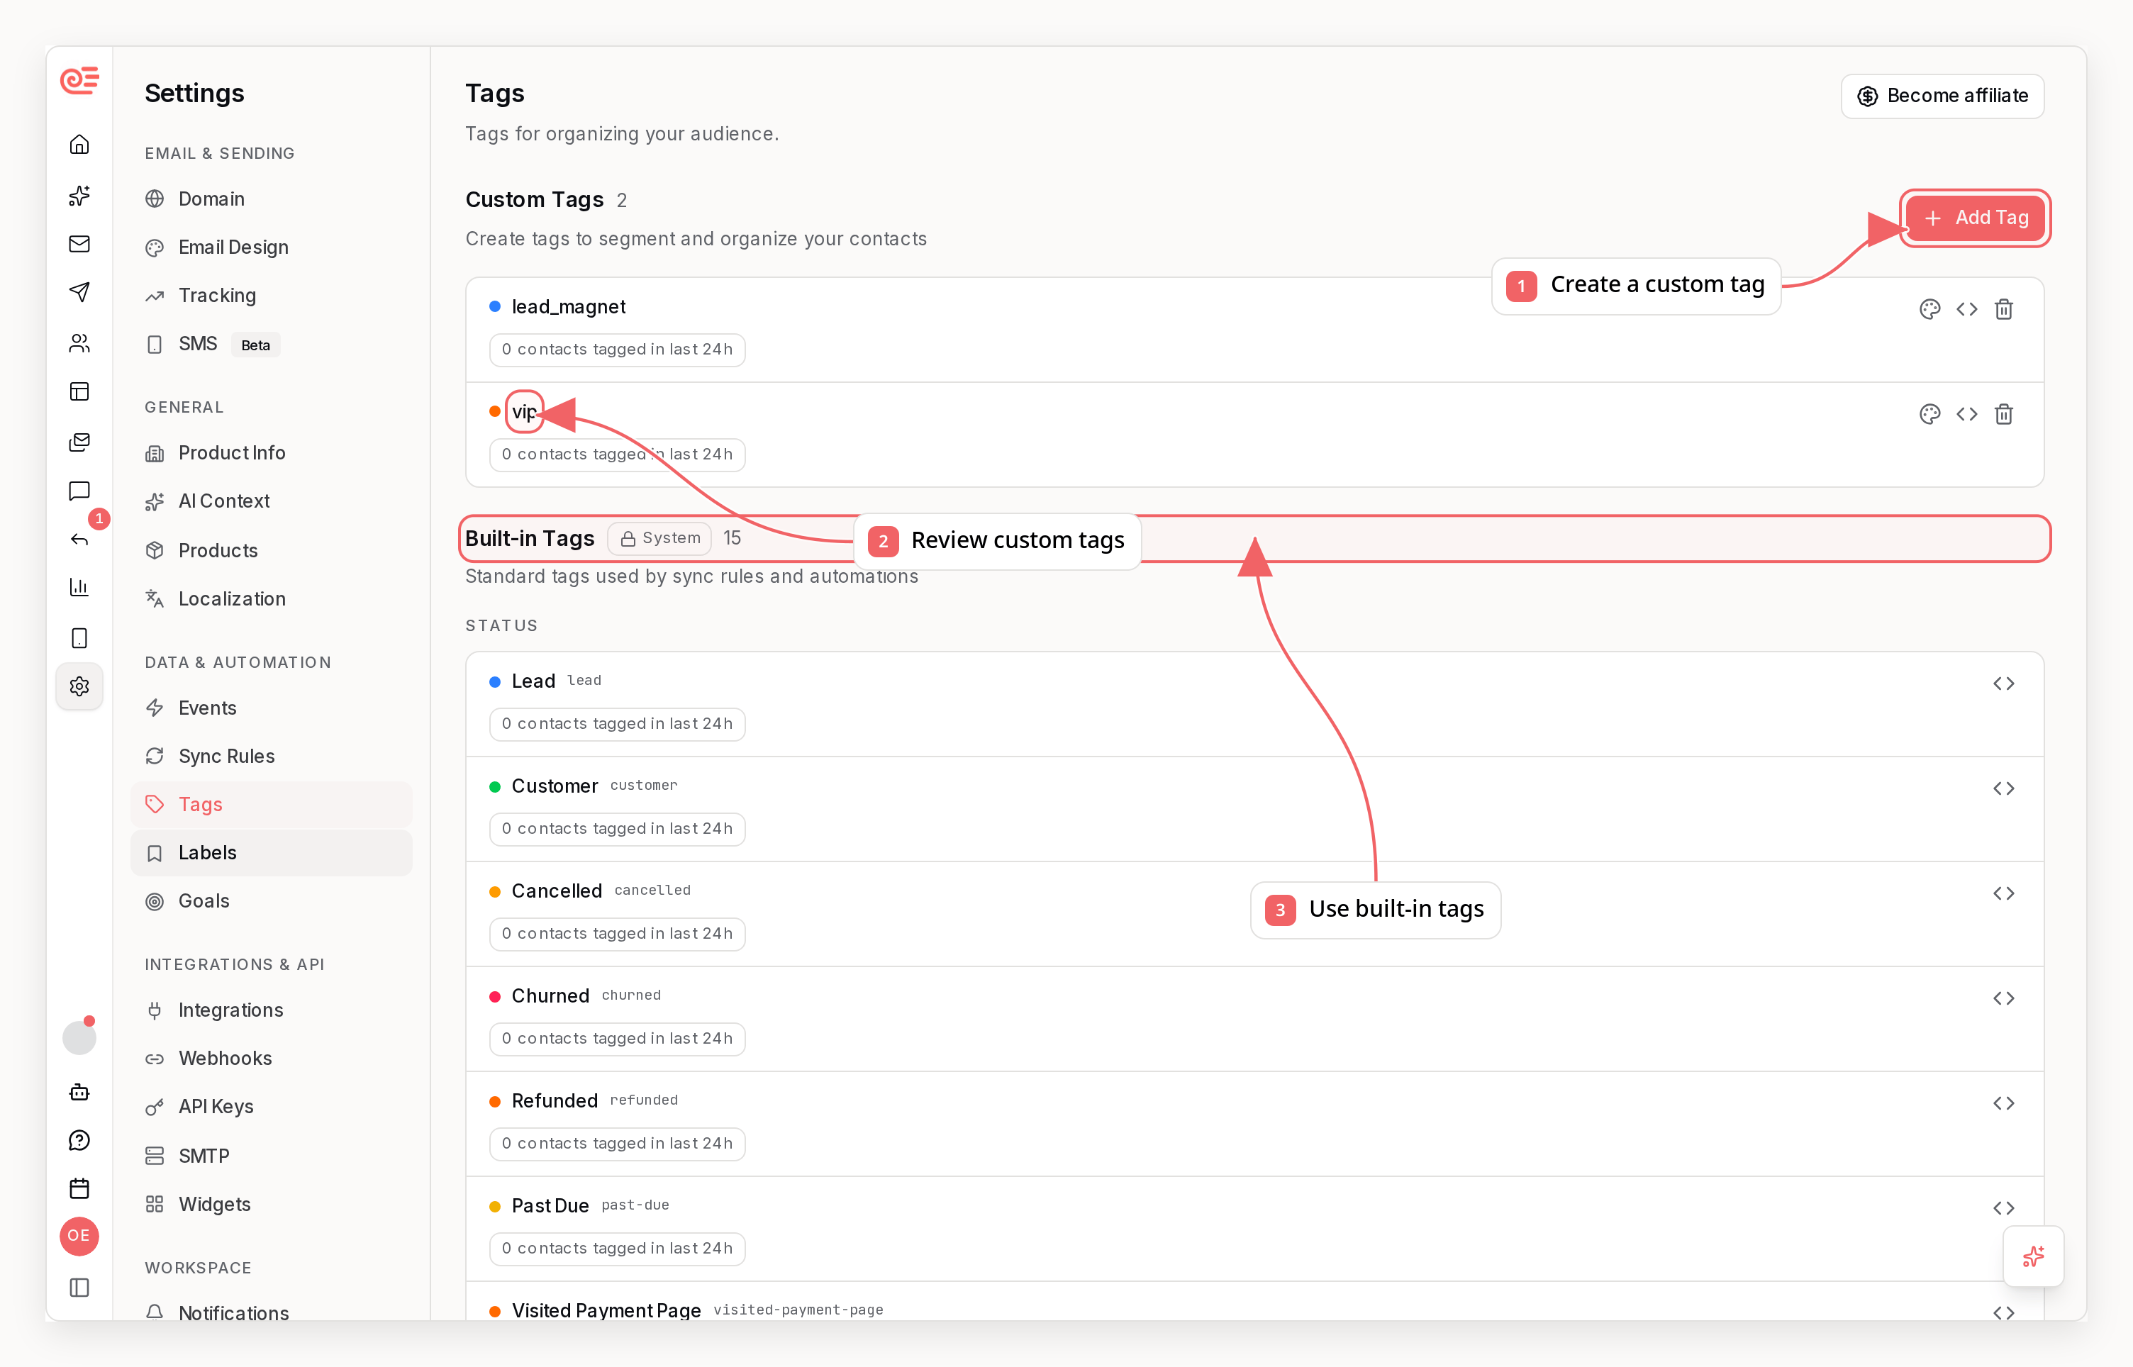Go to Events settings
The height and width of the screenshot is (1367, 2133).
coord(271,708)
